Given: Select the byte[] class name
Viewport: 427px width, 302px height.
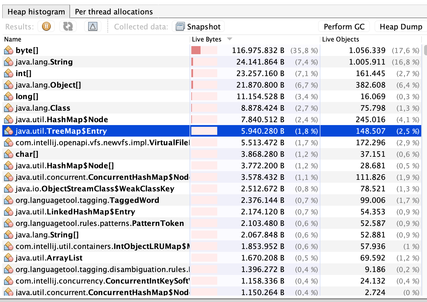Looking at the screenshot, I should (27, 50).
